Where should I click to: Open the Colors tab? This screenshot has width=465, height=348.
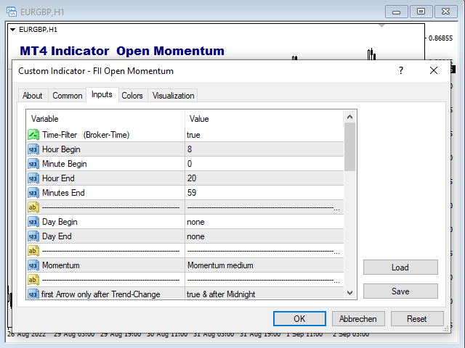(x=132, y=96)
